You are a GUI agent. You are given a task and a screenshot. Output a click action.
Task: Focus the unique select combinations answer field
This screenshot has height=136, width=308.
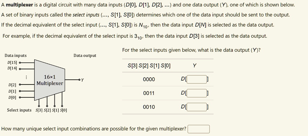click(199, 129)
